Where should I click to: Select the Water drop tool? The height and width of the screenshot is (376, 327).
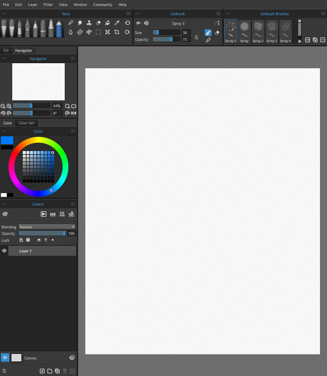(x=71, y=32)
